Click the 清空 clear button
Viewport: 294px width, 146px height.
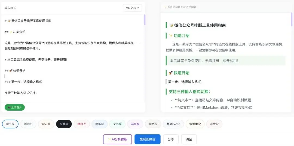point(189,139)
